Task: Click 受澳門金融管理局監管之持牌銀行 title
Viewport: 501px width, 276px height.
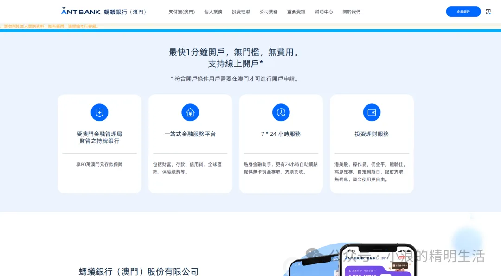Action: coord(99,137)
